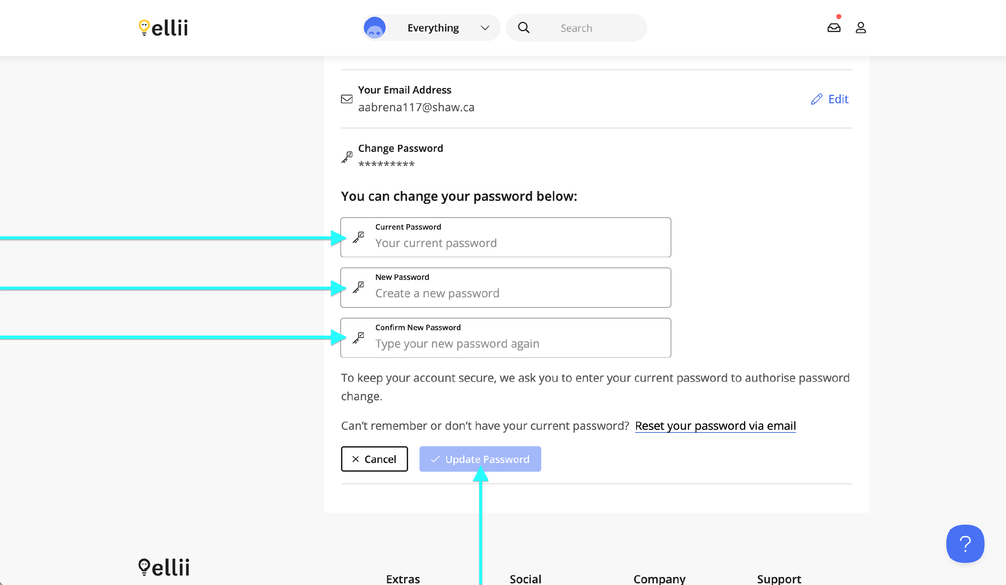Click the envelope icon beside Email Address
Image resolution: width=1006 pixels, height=585 pixels.
pyautogui.click(x=346, y=99)
